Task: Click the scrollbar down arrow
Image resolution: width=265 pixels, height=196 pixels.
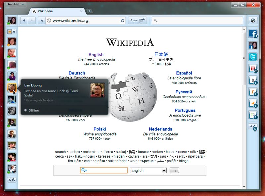Action: 244,187
